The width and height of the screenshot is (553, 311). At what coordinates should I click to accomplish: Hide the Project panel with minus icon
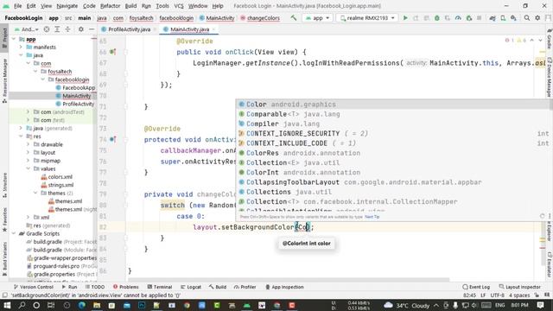91,29
